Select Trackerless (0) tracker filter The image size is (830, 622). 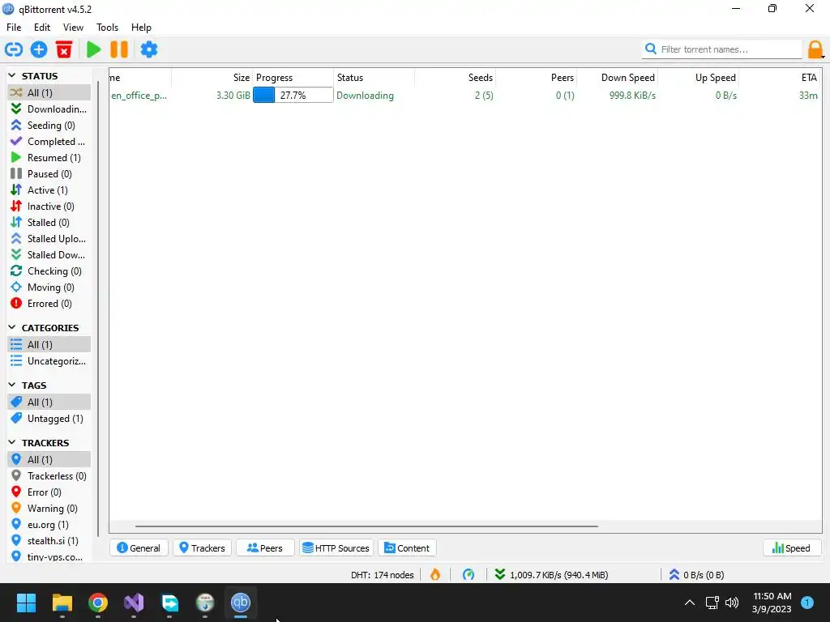coord(49,476)
